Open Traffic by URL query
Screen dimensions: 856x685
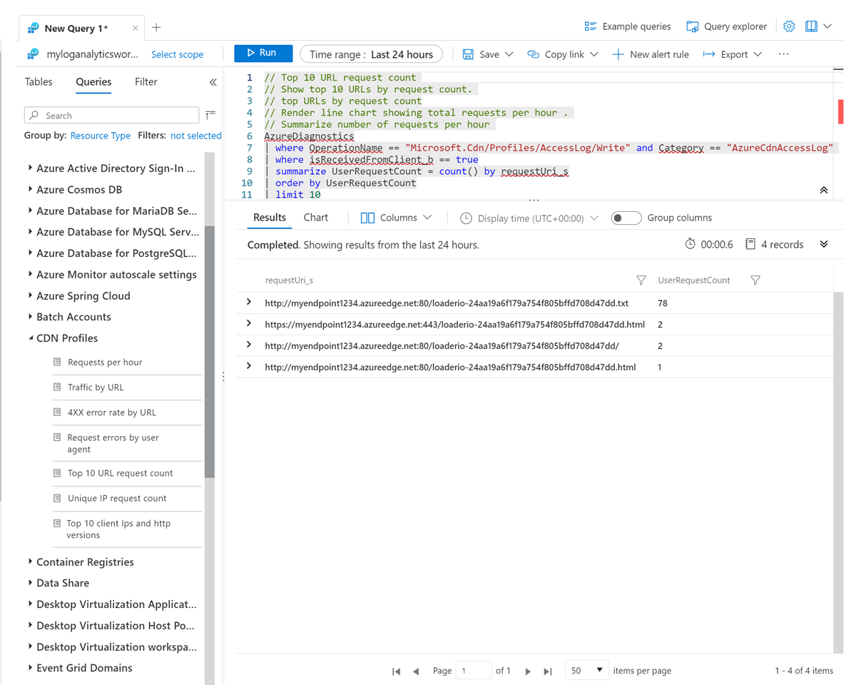96,387
